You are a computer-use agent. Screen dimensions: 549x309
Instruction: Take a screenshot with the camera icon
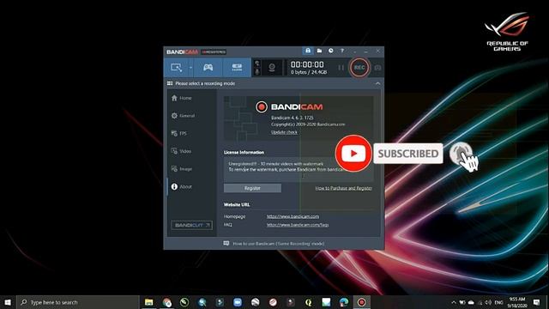coord(377,68)
